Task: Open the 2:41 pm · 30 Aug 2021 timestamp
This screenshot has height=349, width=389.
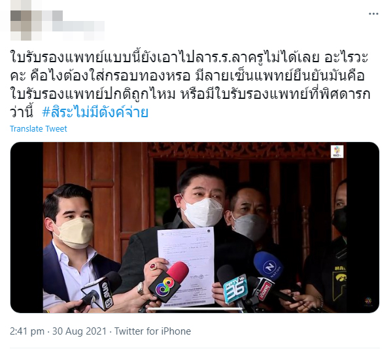Action: coord(58,331)
